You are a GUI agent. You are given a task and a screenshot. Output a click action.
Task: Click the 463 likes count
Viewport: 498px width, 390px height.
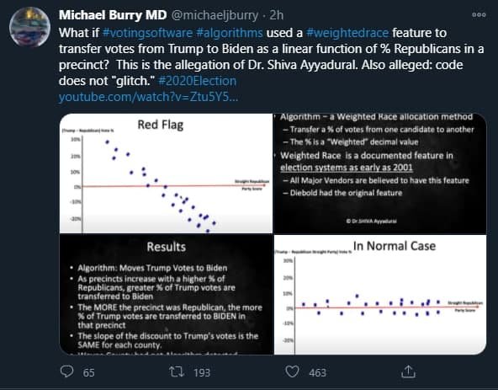(318, 372)
